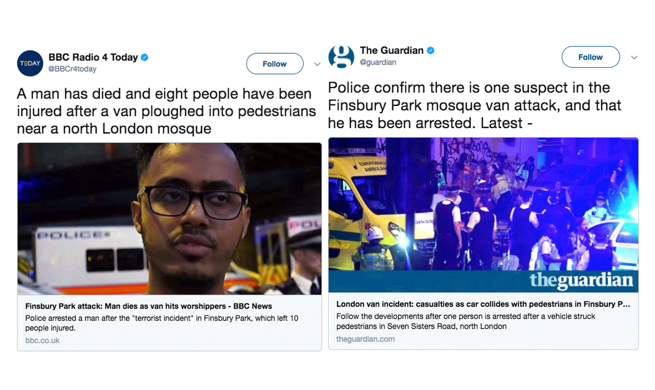Visit bbc.co.uk domain link

point(42,340)
